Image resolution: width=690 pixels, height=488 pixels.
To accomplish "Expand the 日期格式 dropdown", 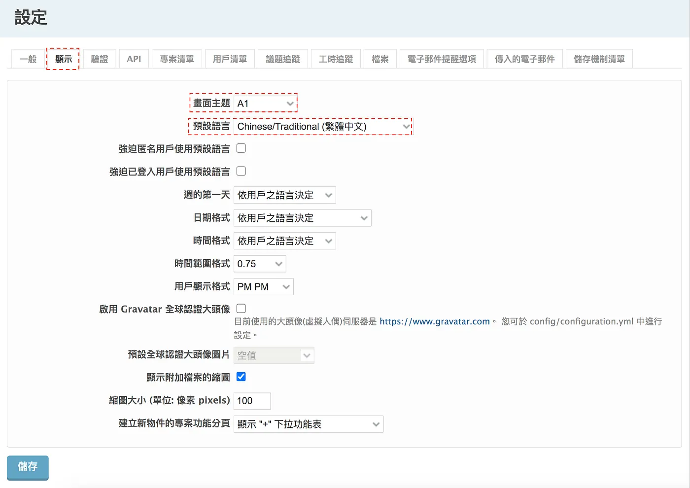I will tap(303, 218).
